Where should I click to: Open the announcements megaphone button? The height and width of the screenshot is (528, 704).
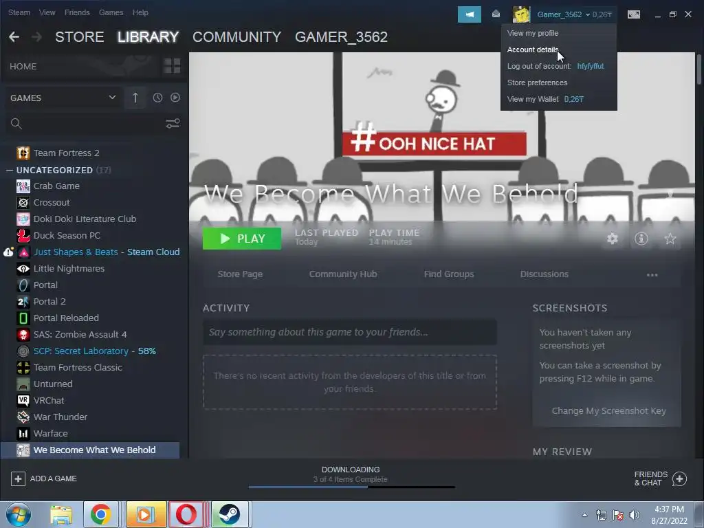(x=469, y=14)
